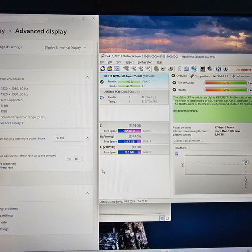Click the printer toolbar icon
Image resolution: width=252 pixels, height=252 pixels.
click(x=171, y=69)
